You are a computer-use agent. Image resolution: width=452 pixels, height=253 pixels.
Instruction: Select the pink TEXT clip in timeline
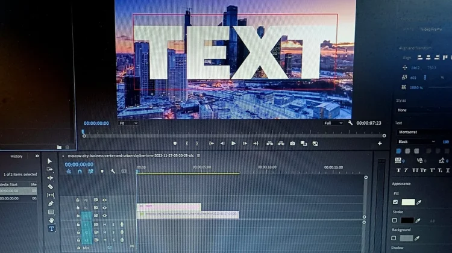point(169,207)
